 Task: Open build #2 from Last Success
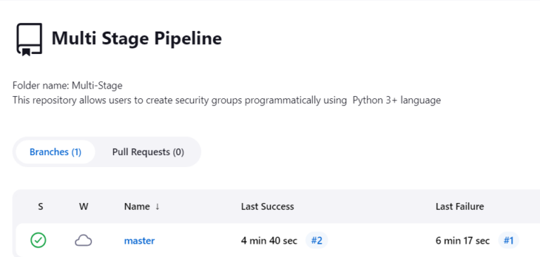click(x=316, y=240)
